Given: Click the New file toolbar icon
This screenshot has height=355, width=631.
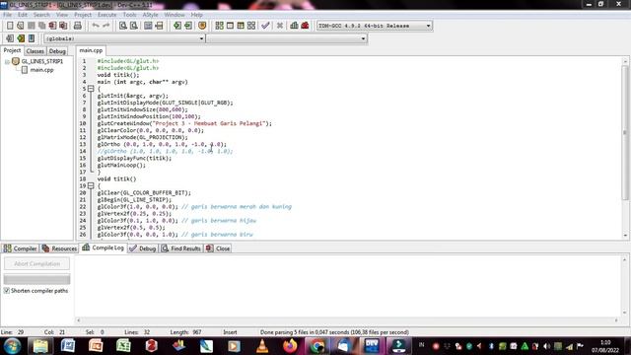Looking at the screenshot, I should (10, 26).
